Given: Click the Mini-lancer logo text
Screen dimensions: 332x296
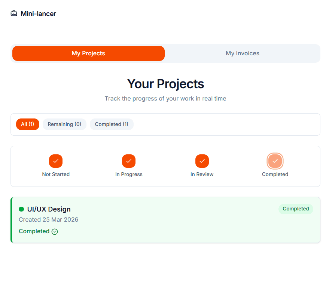Looking at the screenshot, I should tap(39, 13).
